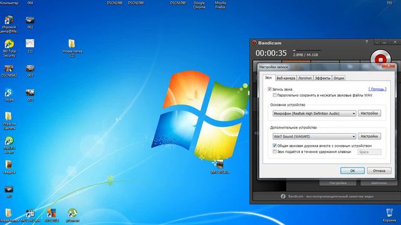This screenshot has width=401, height=225.
Task: Select the 111 document icon
Action: (x=30, y=46)
